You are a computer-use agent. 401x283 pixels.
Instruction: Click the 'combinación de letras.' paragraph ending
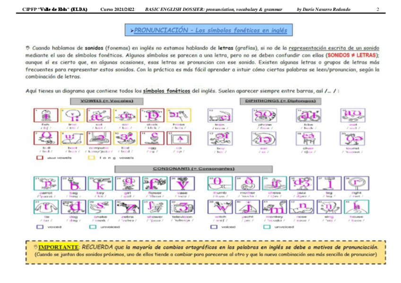point(53,77)
